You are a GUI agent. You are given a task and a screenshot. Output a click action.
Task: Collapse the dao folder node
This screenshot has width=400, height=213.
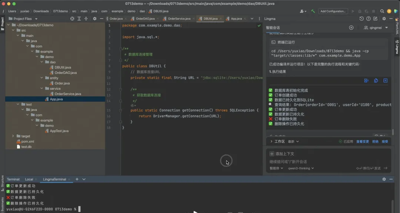coord(41,62)
